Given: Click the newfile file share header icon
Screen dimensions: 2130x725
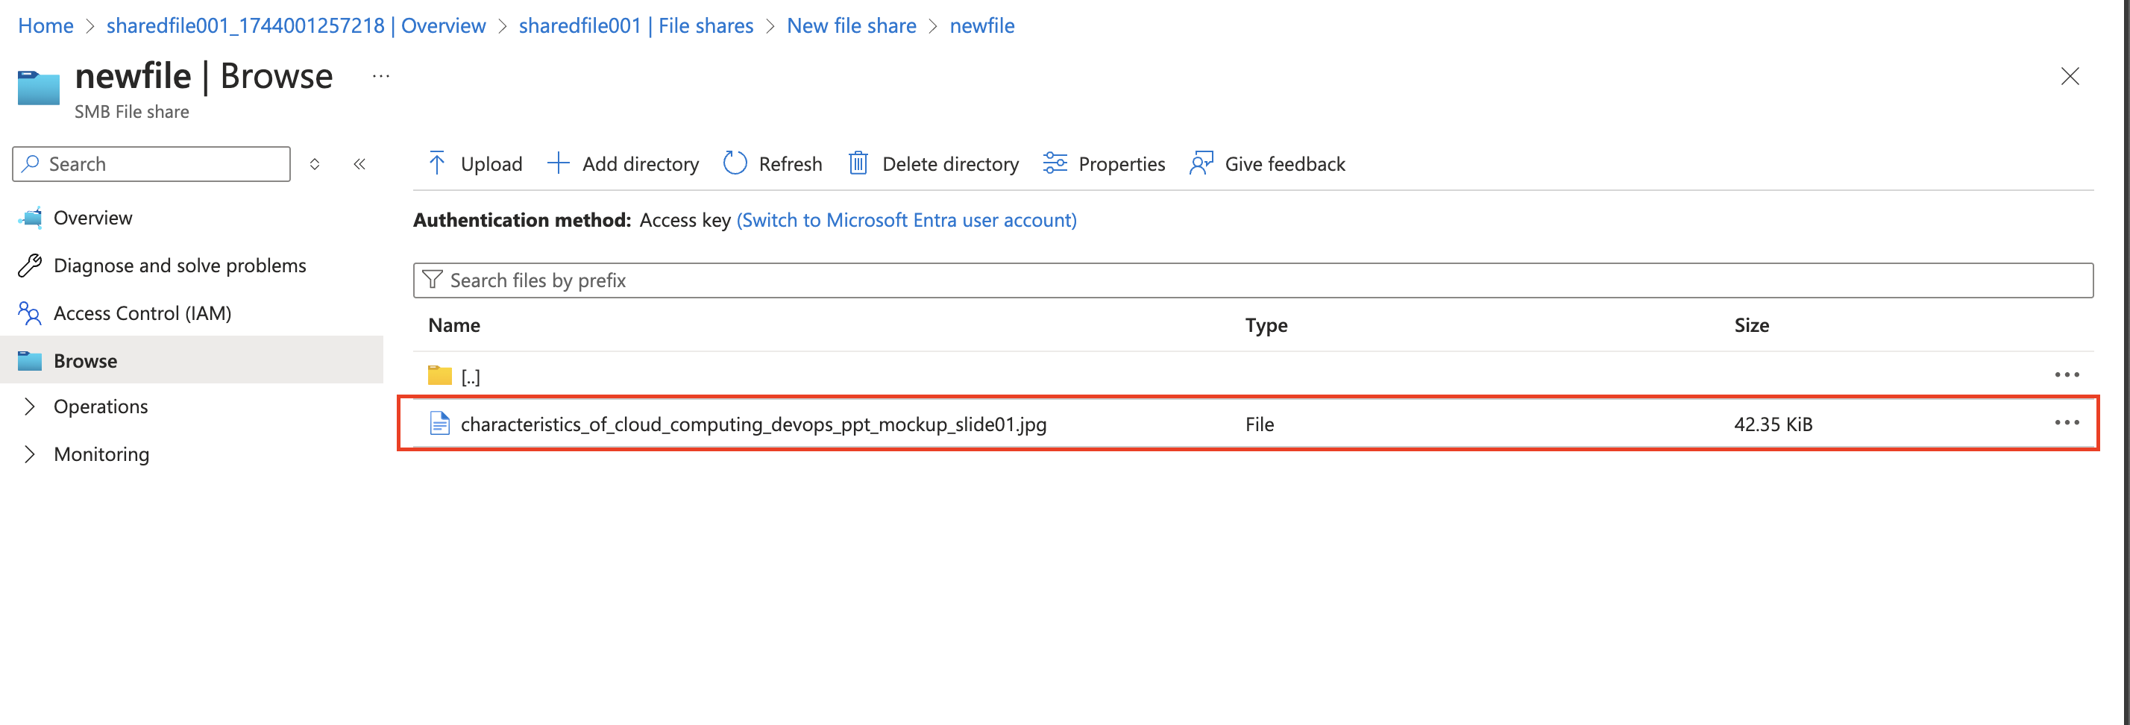Looking at the screenshot, I should (38, 87).
